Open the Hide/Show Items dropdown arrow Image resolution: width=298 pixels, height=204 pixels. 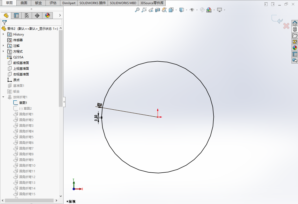[197, 10]
